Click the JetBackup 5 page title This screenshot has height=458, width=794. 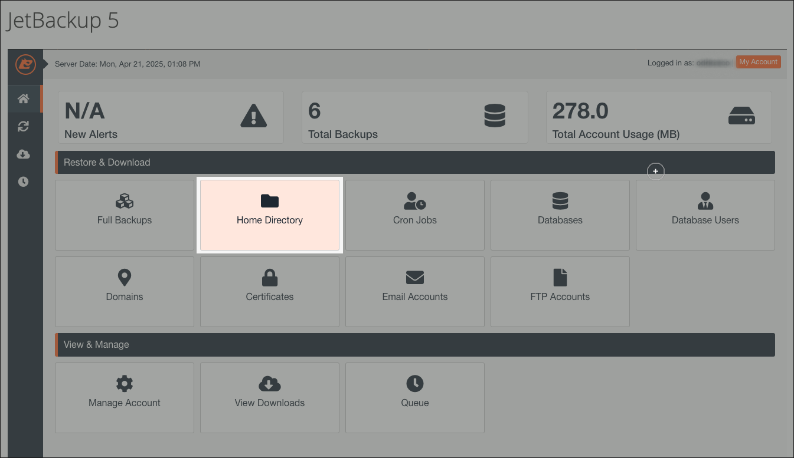63,21
